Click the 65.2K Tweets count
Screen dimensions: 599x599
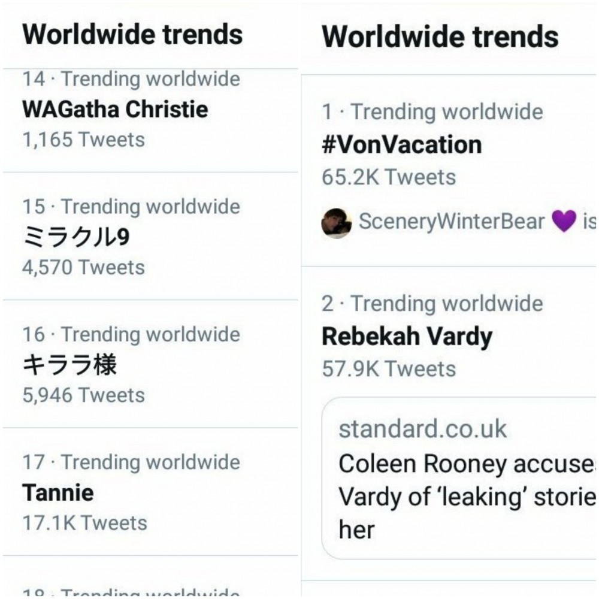(x=389, y=177)
